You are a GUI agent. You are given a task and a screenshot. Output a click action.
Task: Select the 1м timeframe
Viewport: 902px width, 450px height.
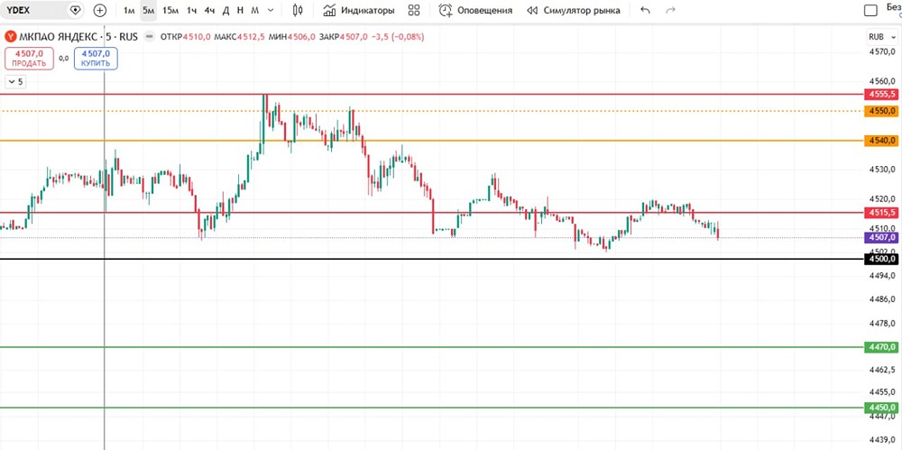tap(129, 10)
